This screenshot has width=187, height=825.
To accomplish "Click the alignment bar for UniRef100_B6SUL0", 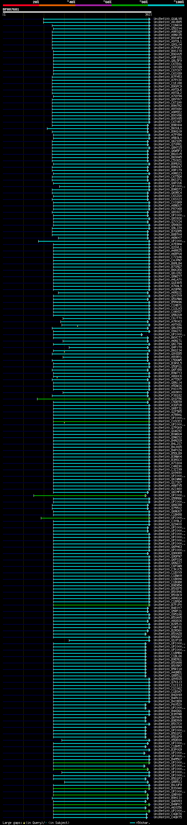I will point(98,128).
